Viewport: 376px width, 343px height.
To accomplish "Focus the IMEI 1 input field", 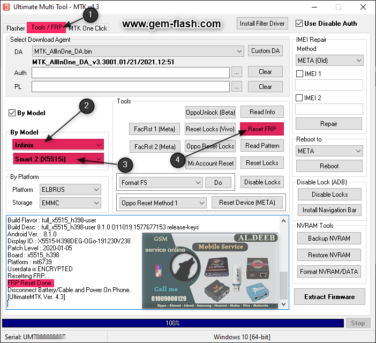I will pos(329,85).
